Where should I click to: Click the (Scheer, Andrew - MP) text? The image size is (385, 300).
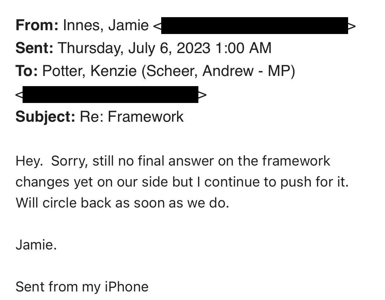(218, 71)
